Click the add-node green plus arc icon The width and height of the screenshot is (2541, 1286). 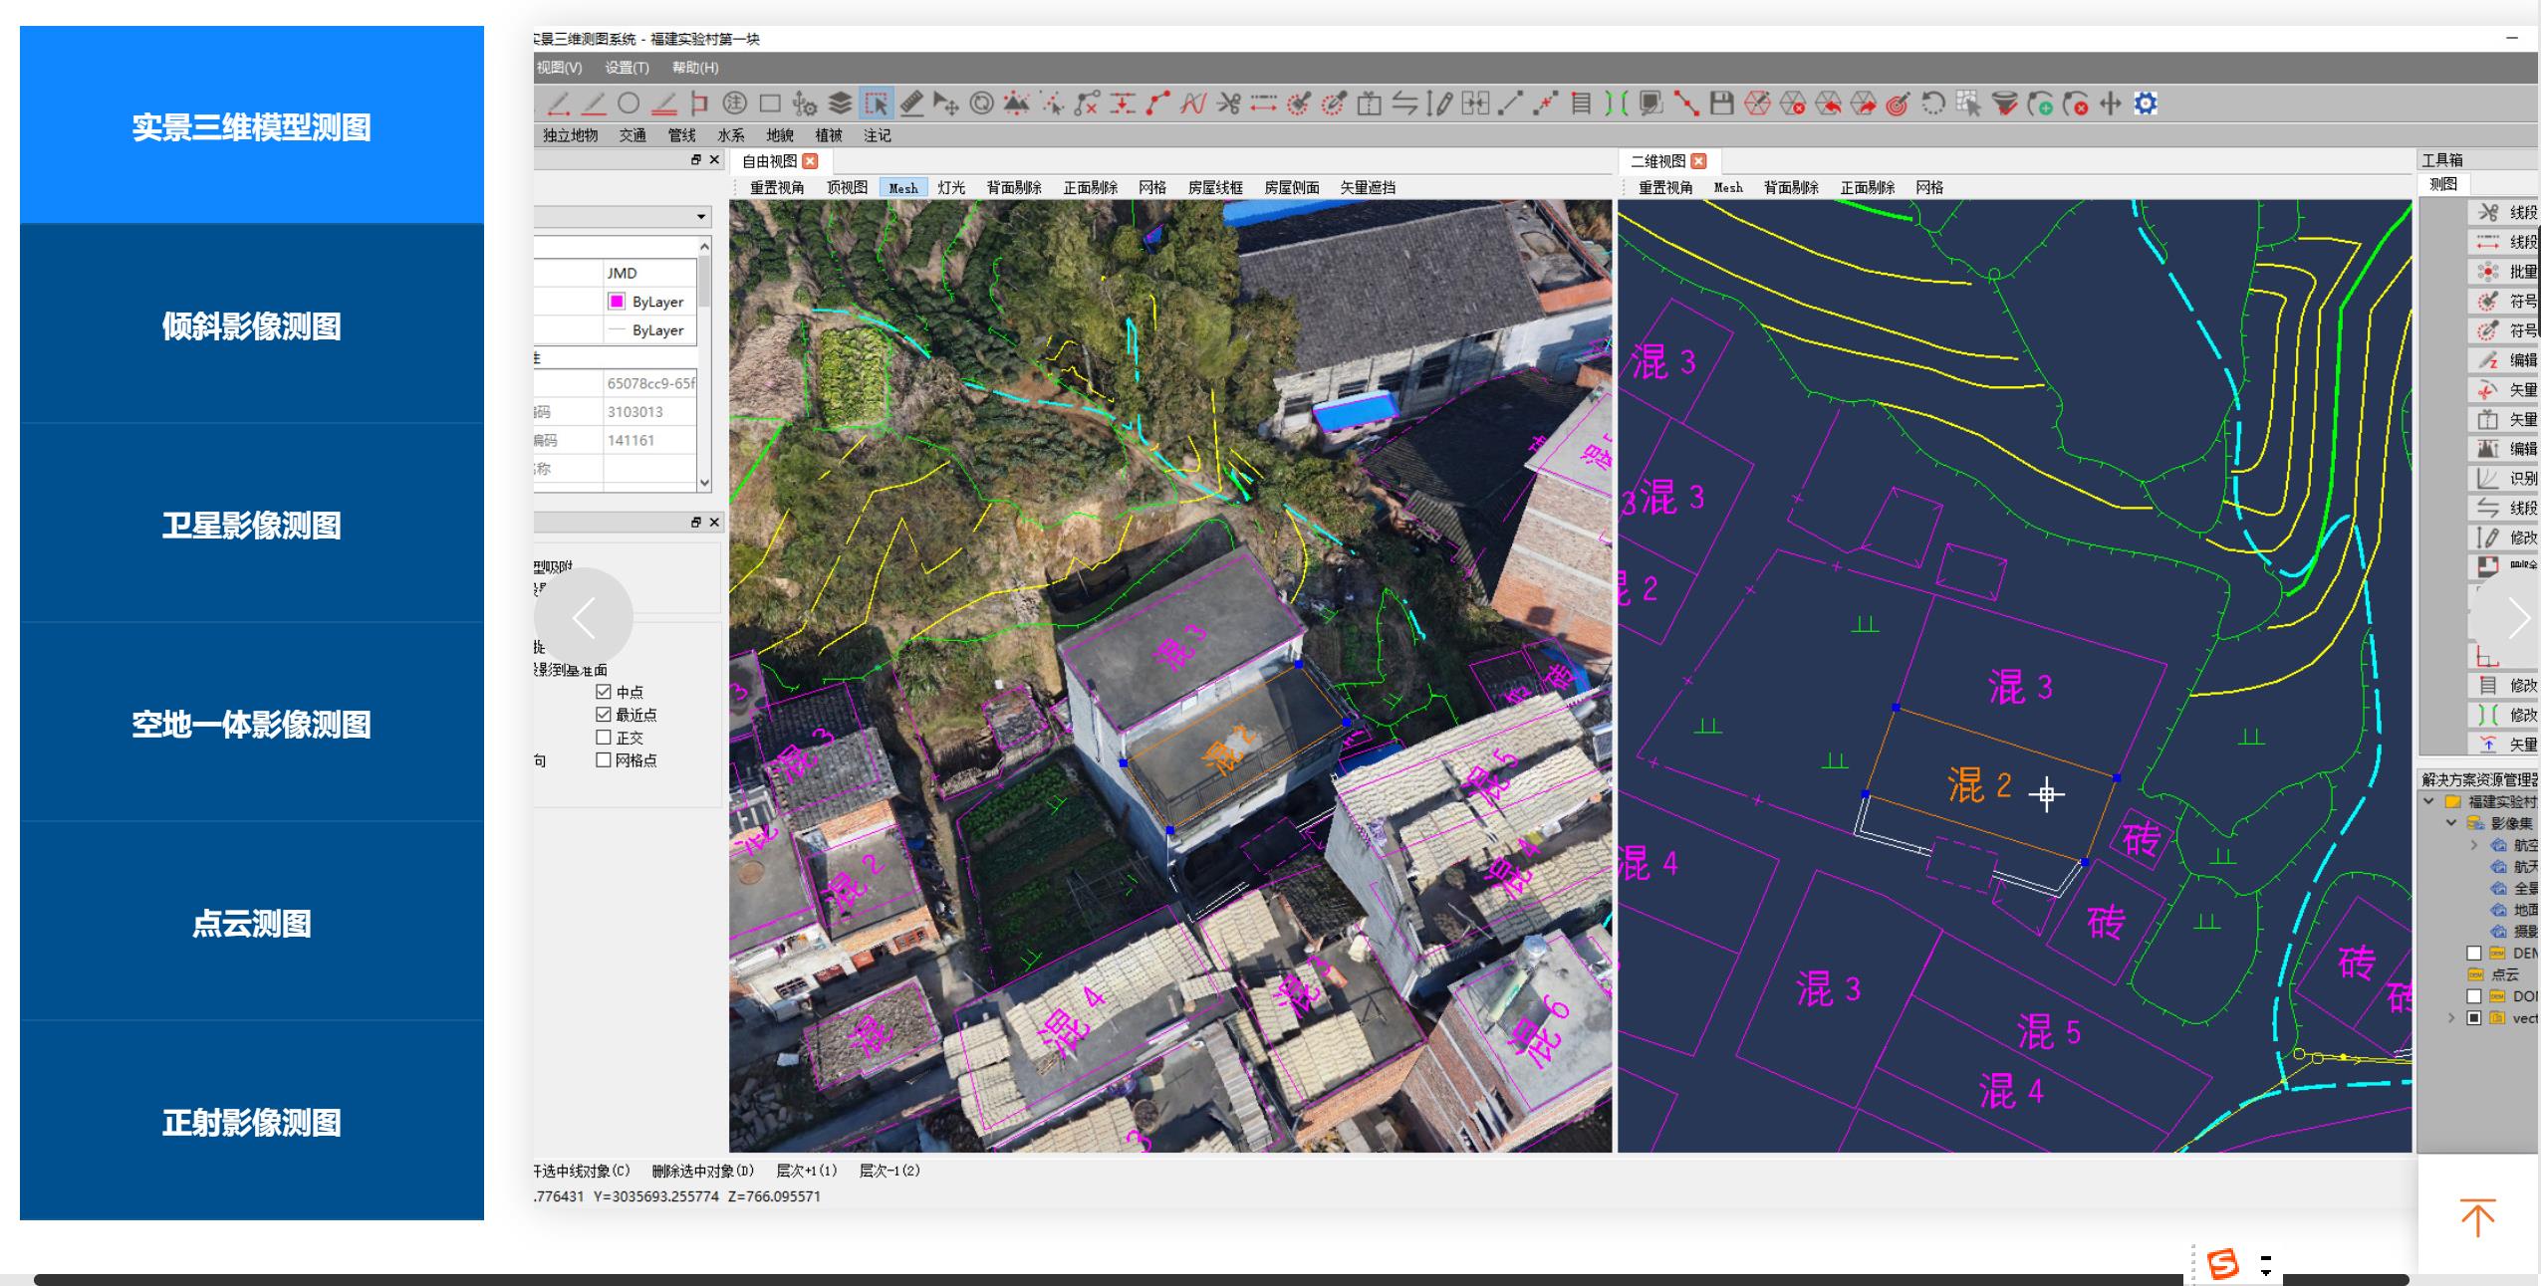2040,104
